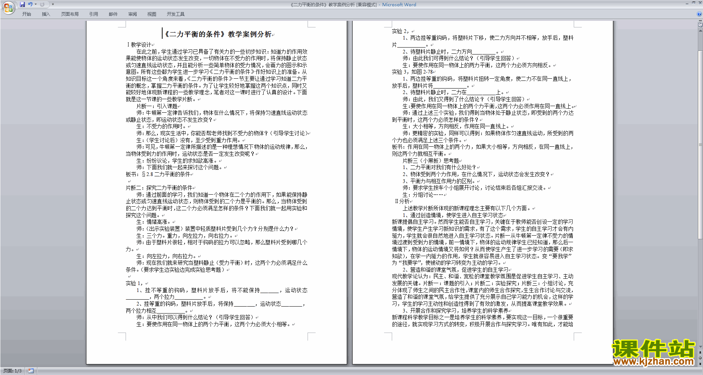Click the Next Page double-arrow button
This screenshot has width=703, height=375.
(700, 364)
